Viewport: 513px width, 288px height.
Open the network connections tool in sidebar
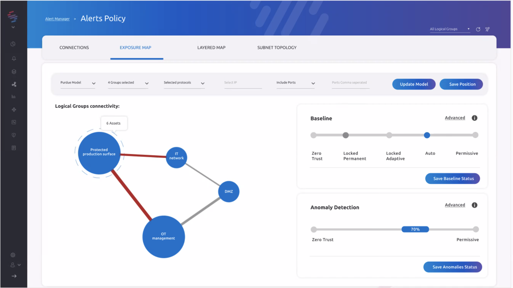pos(14,84)
